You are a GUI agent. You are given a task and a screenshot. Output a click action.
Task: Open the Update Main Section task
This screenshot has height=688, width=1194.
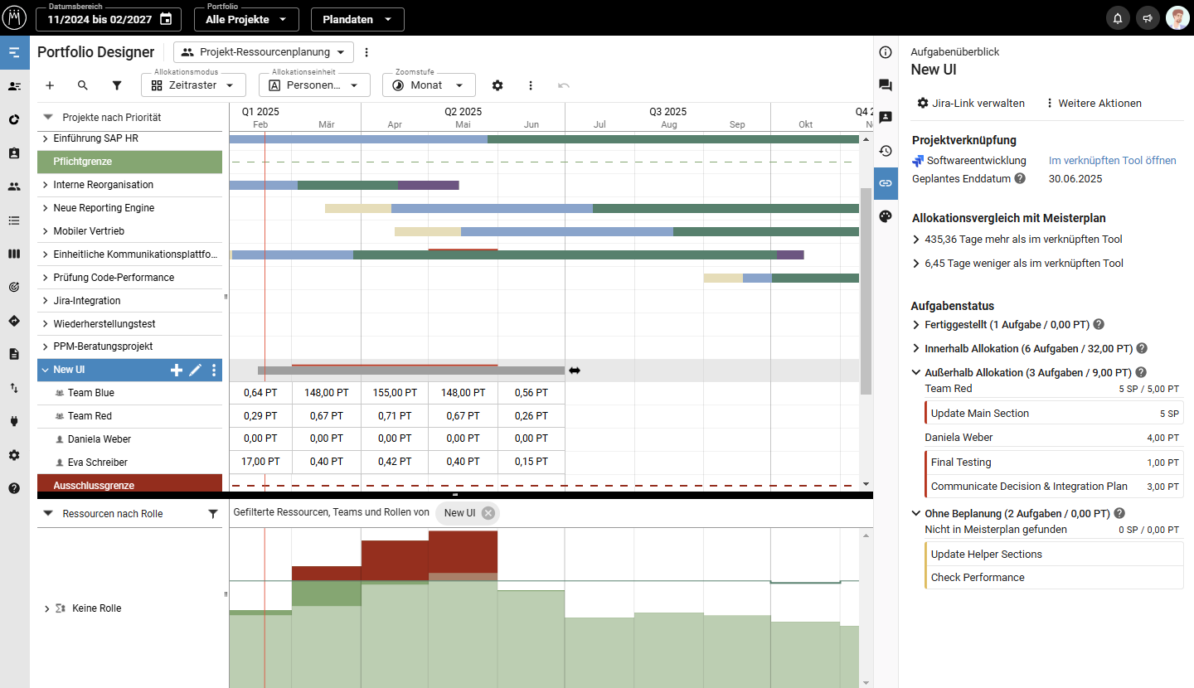tap(1055, 414)
